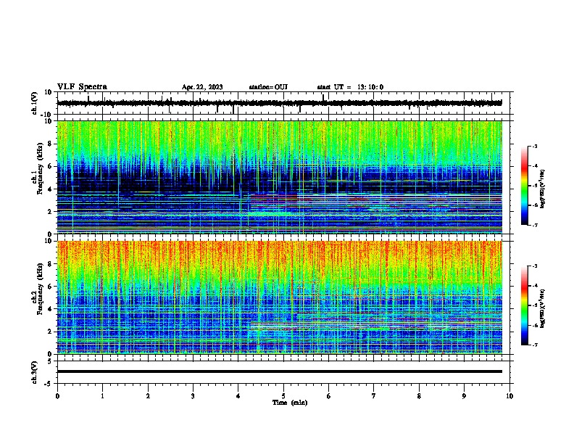Viewport: 574px width, 444px height.
Task: Click the "-7" label on ch.1 colorbar
Action: [534, 225]
